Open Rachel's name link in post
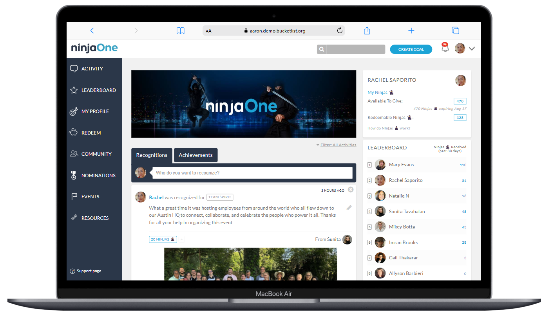Image resolution: width=543 pixels, height=318 pixels. (156, 198)
